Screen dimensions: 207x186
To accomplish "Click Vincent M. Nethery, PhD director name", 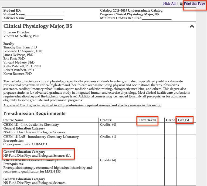I will click(x=21, y=36).
